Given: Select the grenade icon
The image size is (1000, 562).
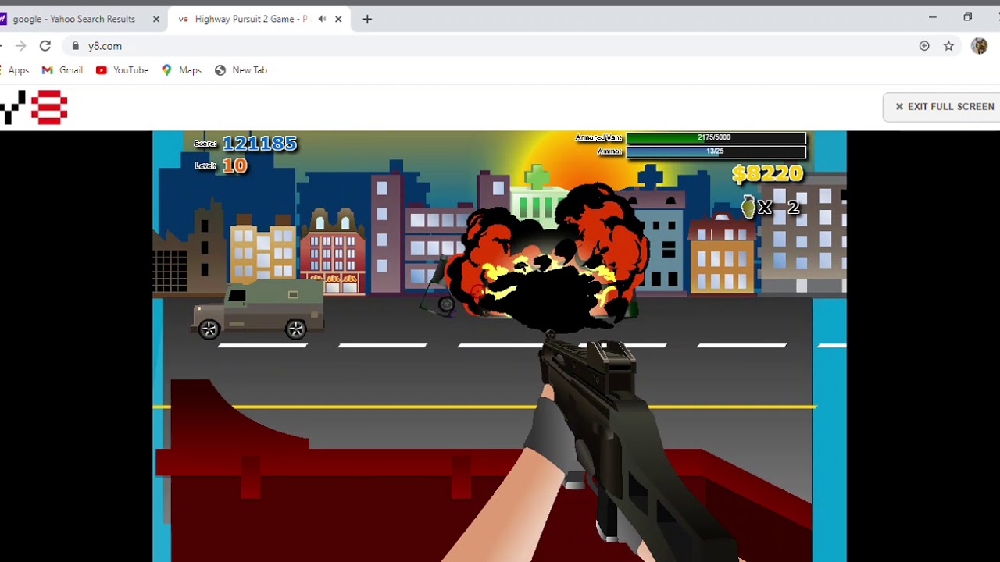Looking at the screenshot, I should click(x=748, y=207).
